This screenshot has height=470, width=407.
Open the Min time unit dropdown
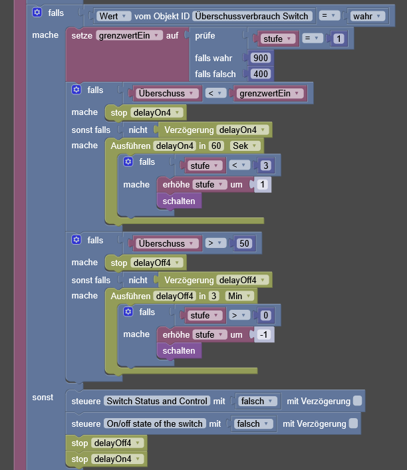239,296
